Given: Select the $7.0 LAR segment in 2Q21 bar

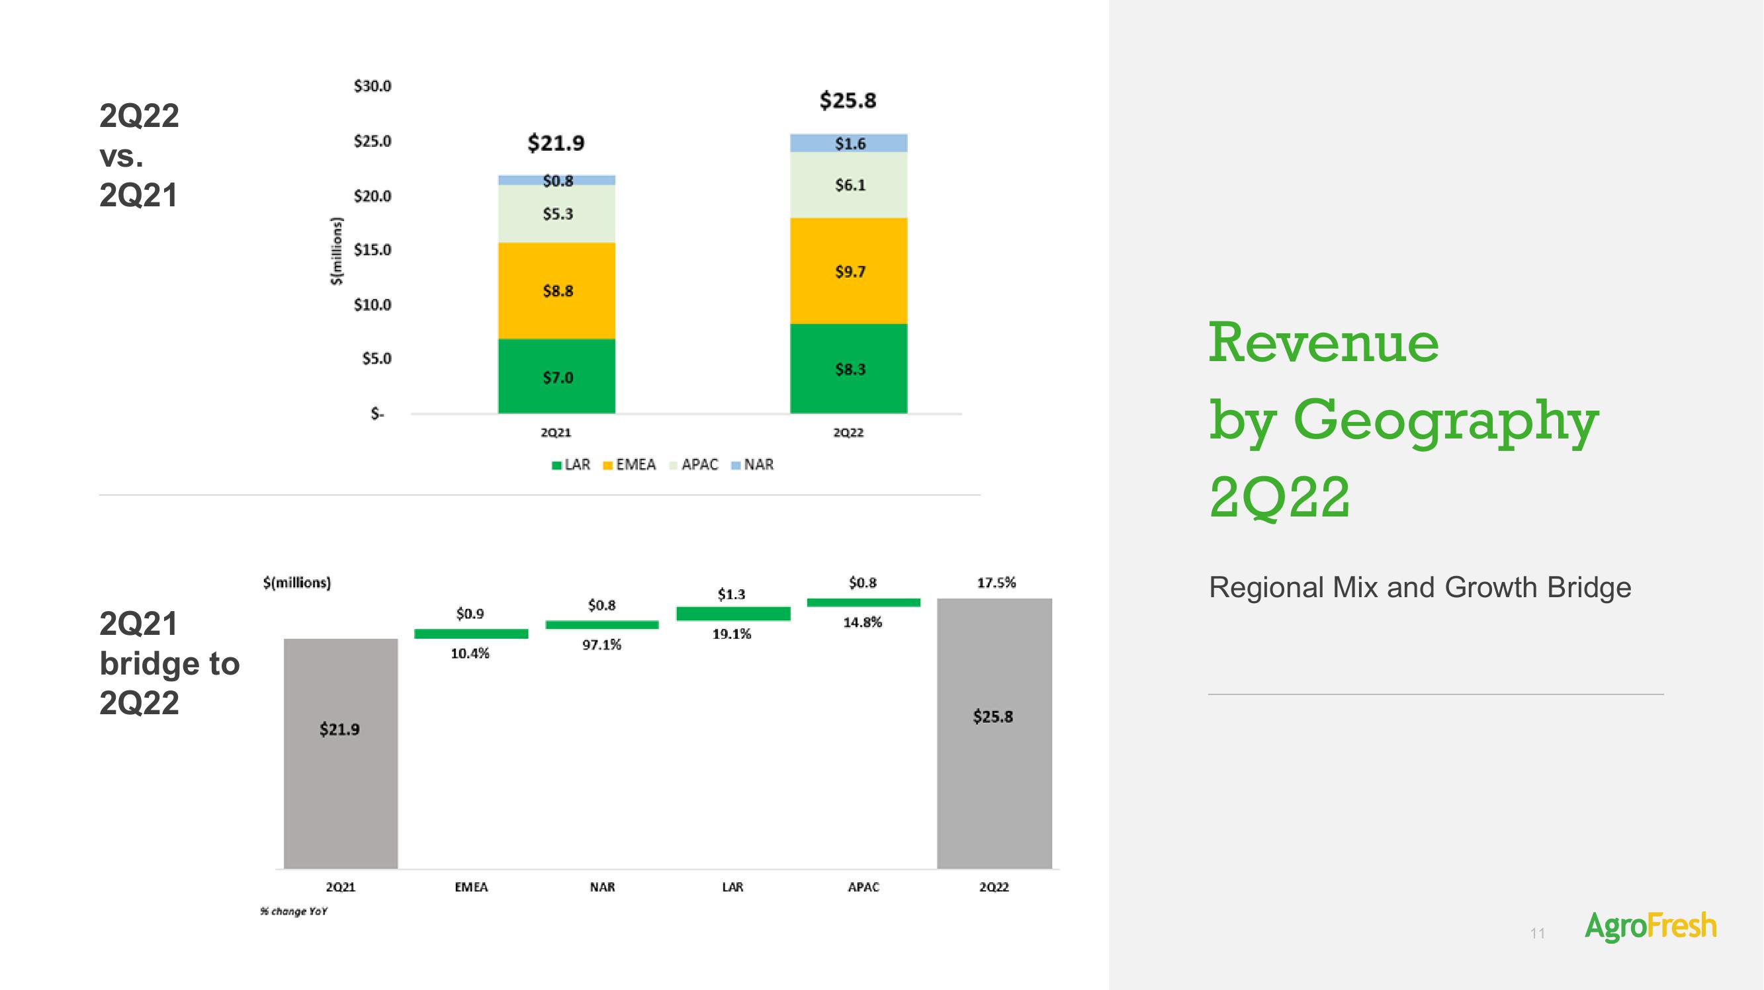Looking at the screenshot, I should click(x=556, y=376).
